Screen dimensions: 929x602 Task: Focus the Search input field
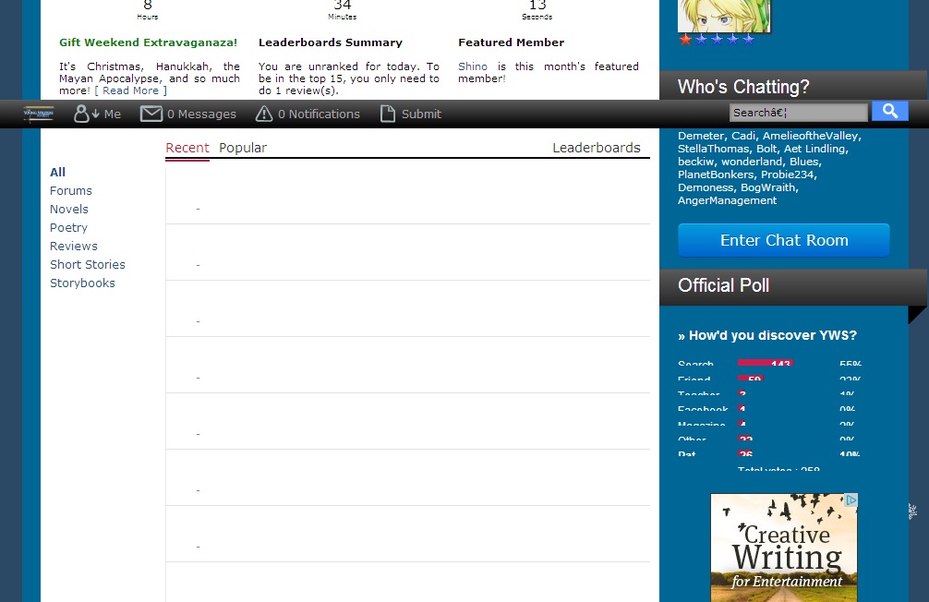pyautogui.click(x=798, y=112)
